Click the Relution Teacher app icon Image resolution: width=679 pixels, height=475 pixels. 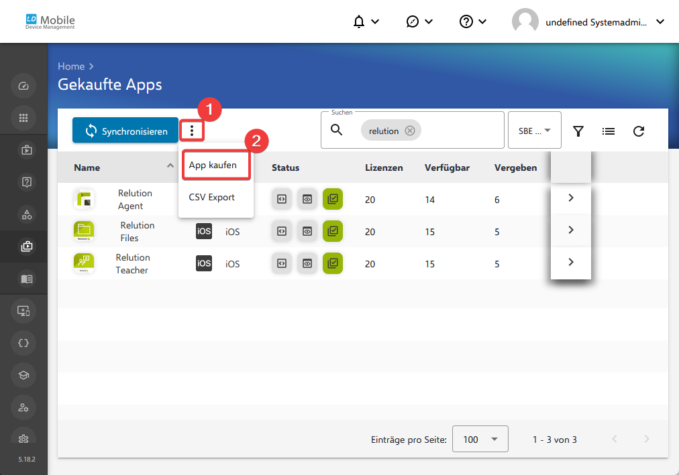pyautogui.click(x=84, y=264)
